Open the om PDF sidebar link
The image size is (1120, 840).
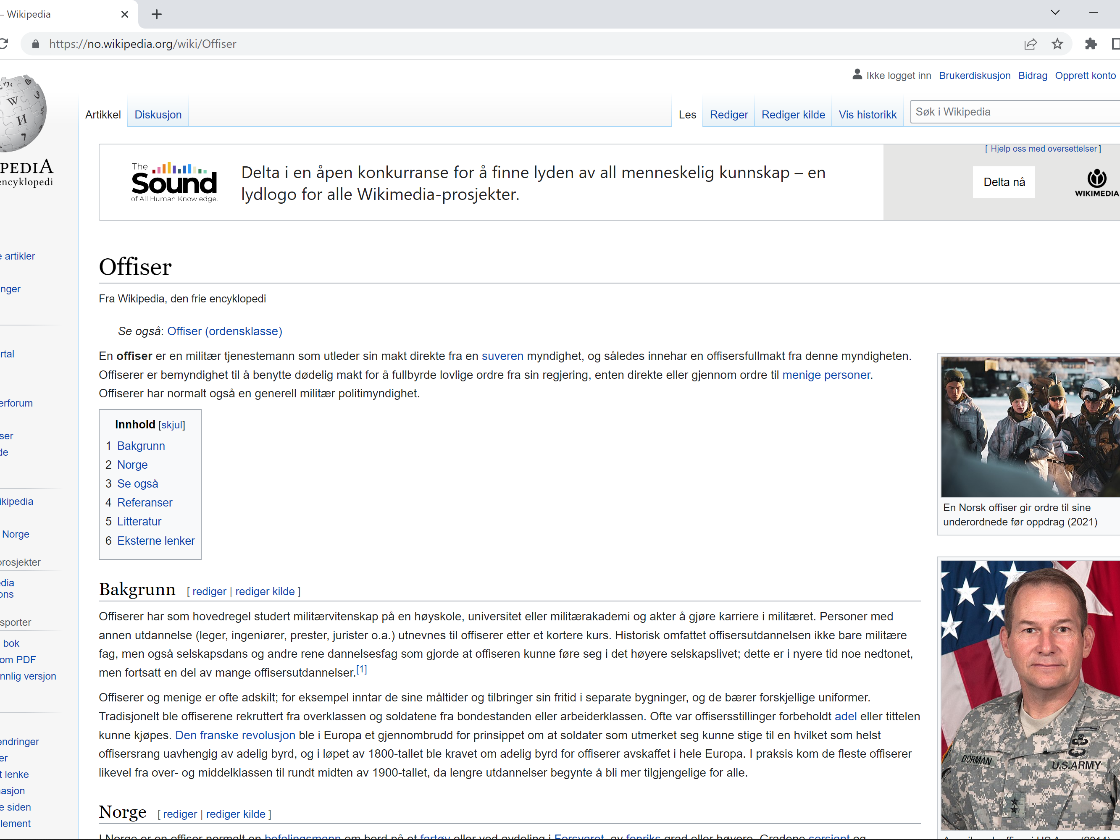[18, 660]
